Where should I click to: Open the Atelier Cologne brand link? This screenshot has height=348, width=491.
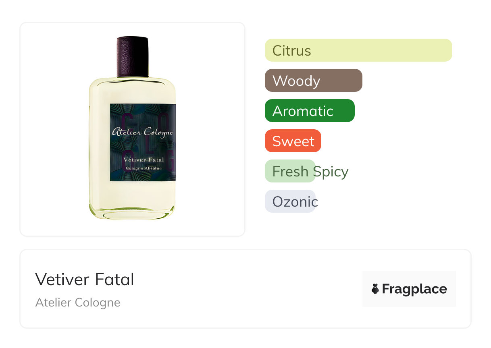coord(78,302)
